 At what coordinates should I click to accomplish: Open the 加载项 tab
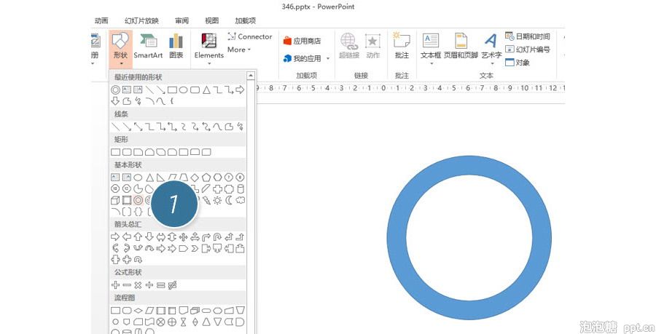pos(245,20)
